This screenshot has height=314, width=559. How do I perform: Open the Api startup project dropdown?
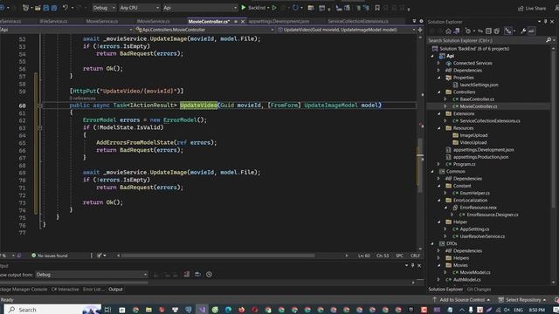point(200,8)
